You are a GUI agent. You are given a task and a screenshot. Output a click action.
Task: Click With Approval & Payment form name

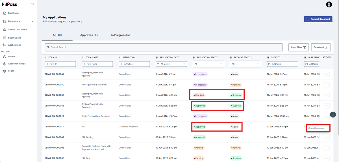[x=94, y=85]
